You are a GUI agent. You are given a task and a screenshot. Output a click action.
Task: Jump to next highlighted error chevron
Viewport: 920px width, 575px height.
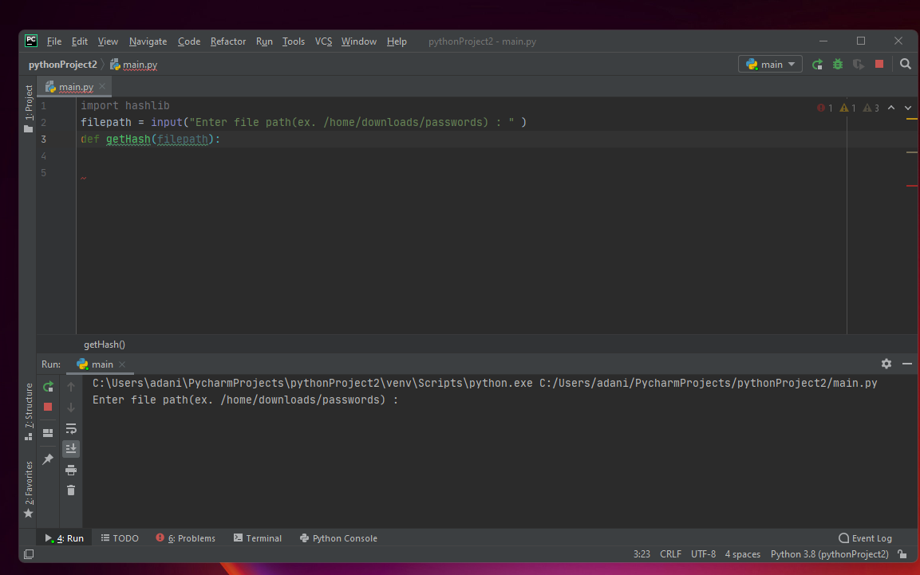[906, 107]
